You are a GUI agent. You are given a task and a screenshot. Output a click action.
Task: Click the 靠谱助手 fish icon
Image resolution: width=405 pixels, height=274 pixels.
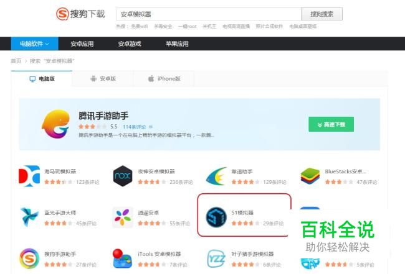216,176
